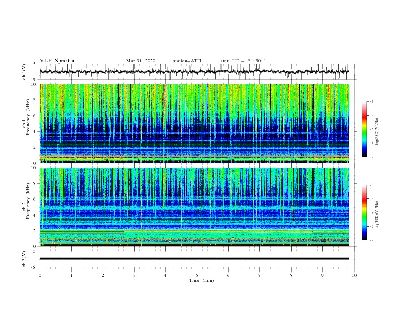Click the "1" tick on the time axis
This screenshot has width=399, height=309.
pyautogui.click(x=71, y=275)
